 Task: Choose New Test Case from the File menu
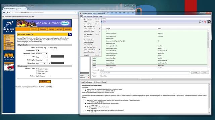91,19
